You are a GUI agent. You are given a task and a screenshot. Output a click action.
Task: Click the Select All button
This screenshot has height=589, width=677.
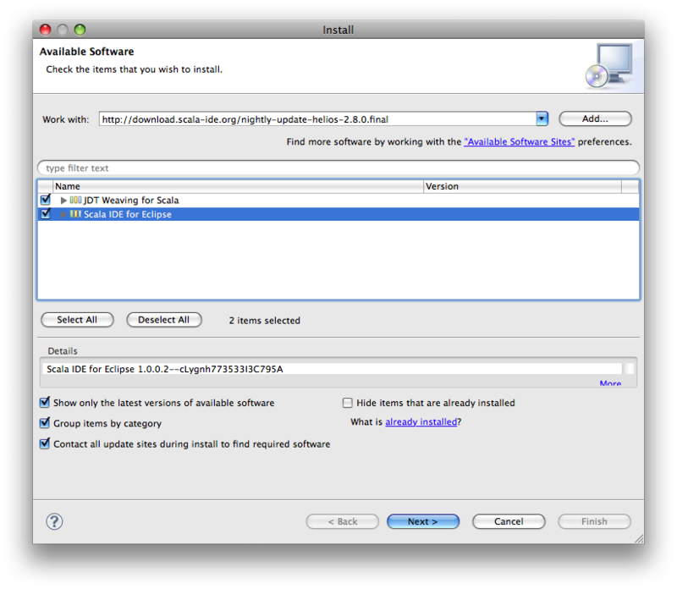77,320
